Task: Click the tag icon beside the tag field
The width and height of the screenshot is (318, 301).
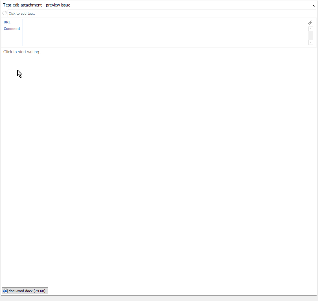Action: coord(4,13)
